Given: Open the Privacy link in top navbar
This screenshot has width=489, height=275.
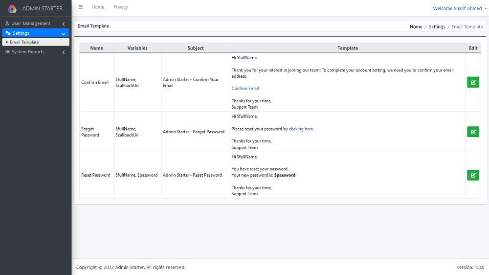Looking at the screenshot, I should [120, 7].
